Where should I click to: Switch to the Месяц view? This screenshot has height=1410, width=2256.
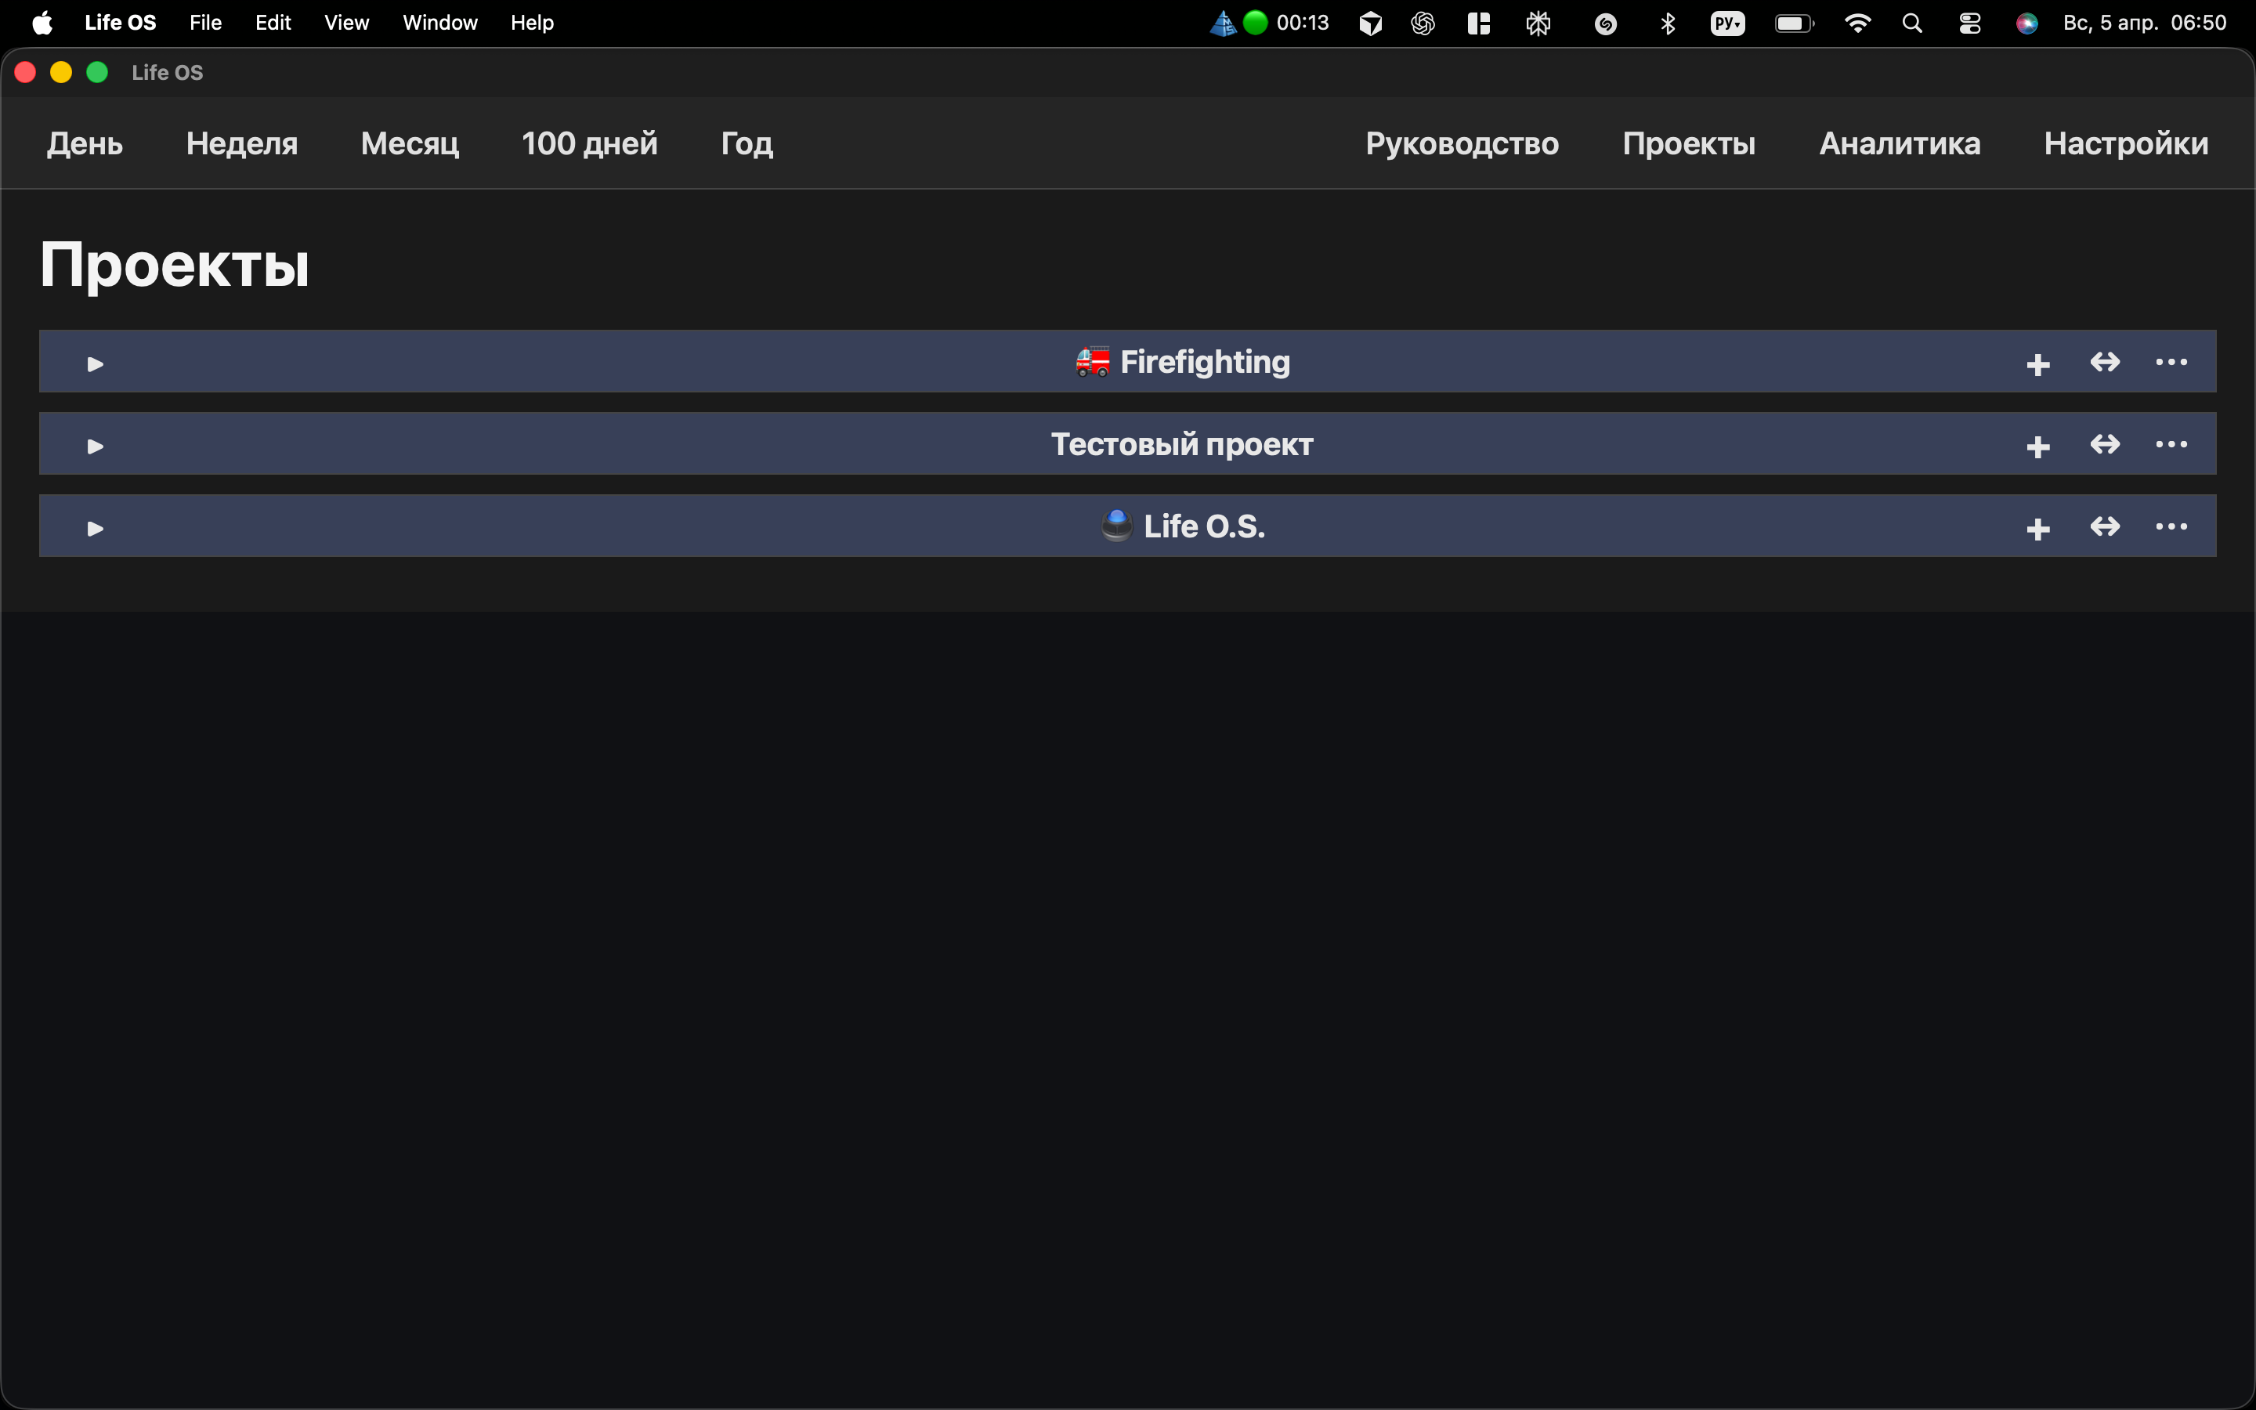pyautogui.click(x=410, y=143)
